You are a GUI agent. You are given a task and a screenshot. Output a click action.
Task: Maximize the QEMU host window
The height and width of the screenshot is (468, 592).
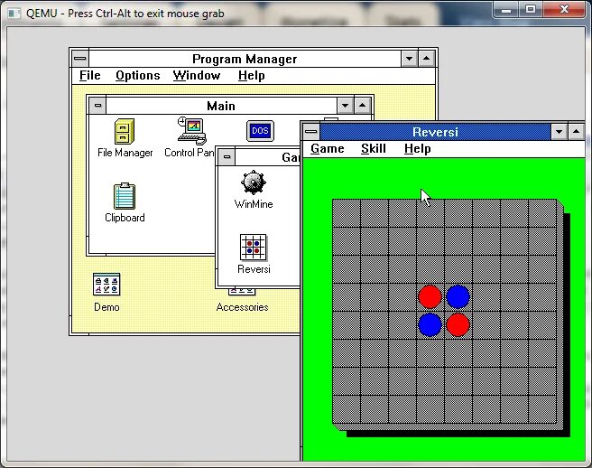pyautogui.click(x=531, y=9)
